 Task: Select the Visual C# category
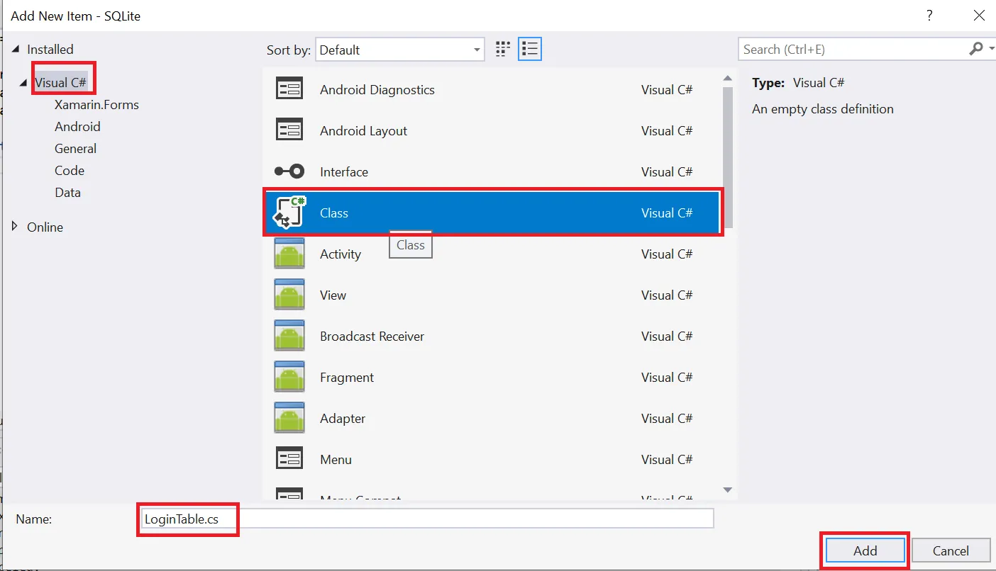coord(61,82)
